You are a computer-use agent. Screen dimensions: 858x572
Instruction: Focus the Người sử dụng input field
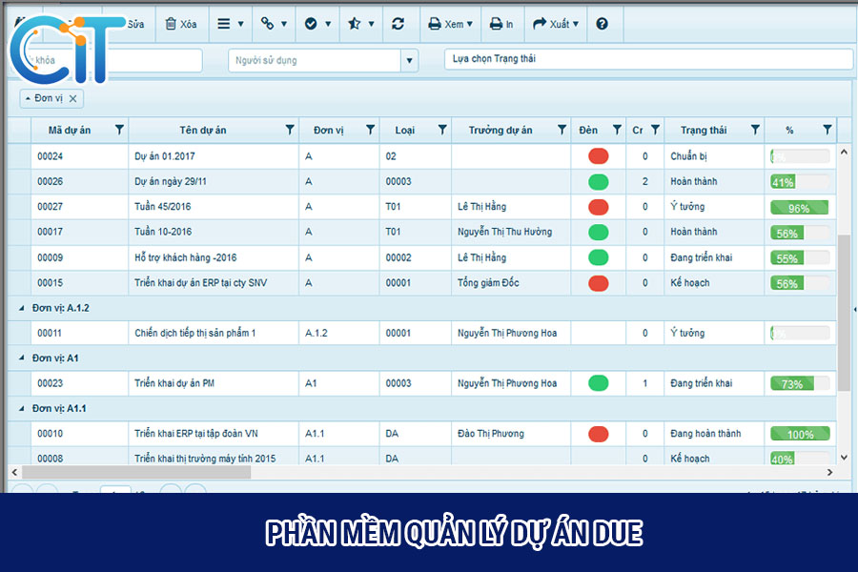coord(315,61)
